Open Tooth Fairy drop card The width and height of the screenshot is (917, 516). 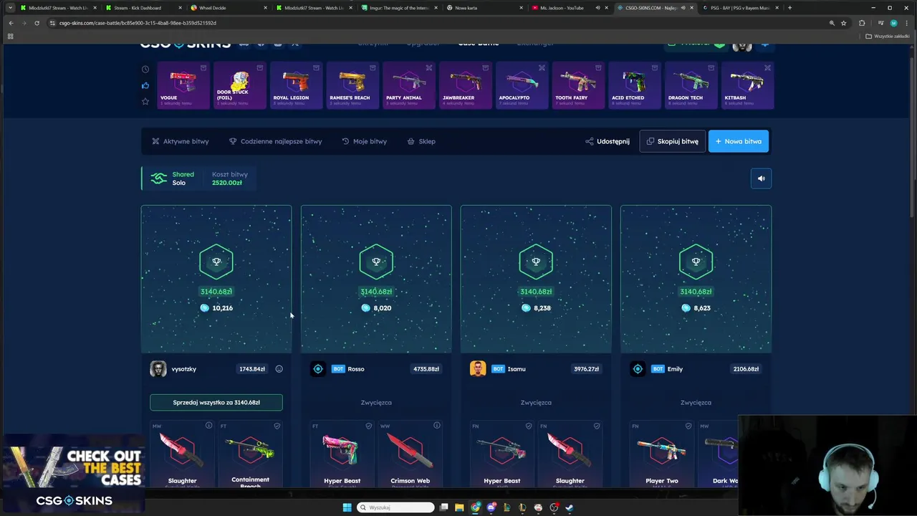click(x=578, y=85)
